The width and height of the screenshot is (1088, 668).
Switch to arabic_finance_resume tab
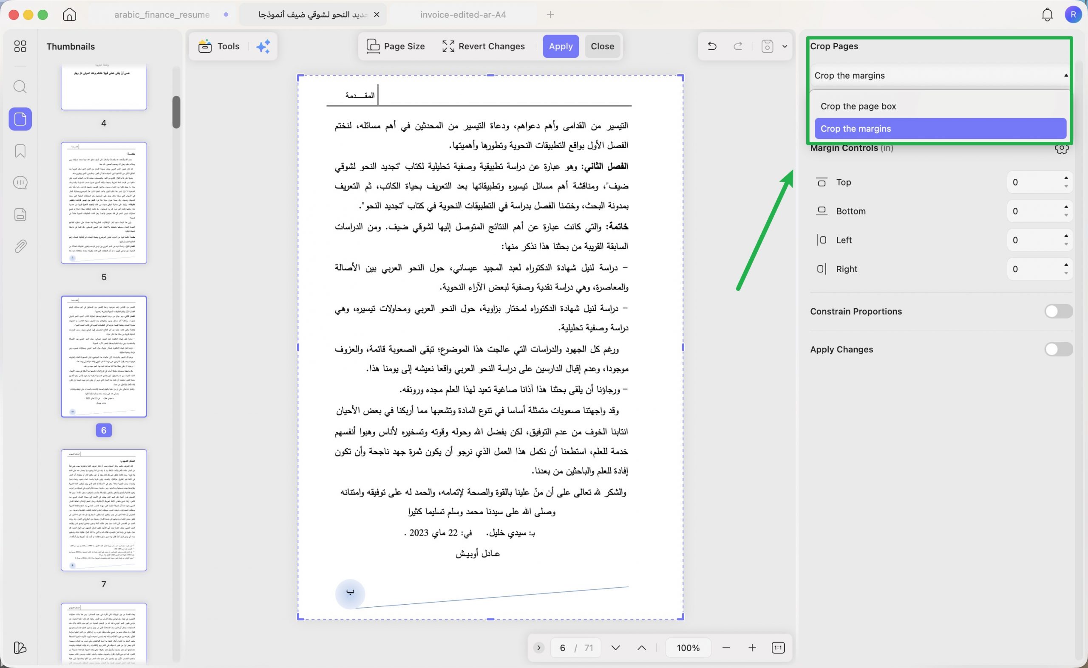(162, 14)
